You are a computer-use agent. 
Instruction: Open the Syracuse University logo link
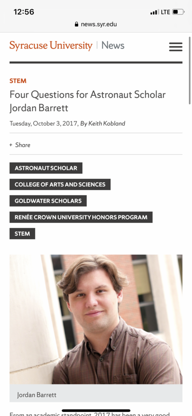tap(51, 45)
